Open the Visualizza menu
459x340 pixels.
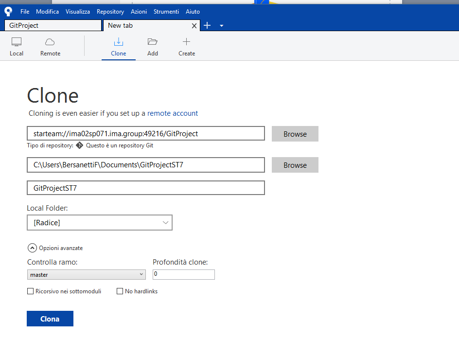pos(78,12)
